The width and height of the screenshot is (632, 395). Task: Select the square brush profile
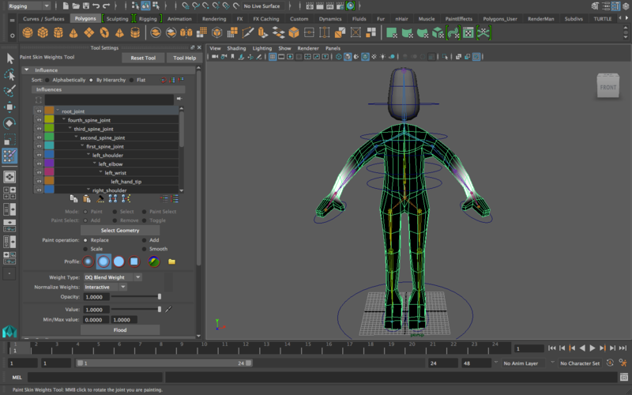pyautogui.click(x=134, y=261)
